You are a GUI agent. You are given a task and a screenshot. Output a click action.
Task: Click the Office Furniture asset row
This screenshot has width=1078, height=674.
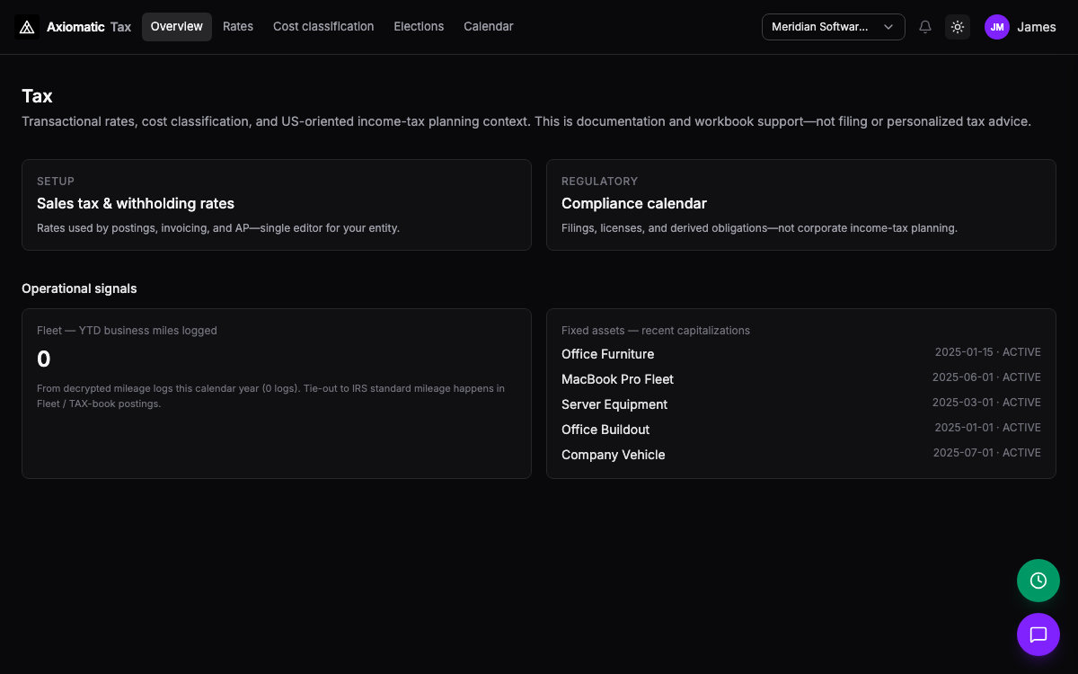801,354
